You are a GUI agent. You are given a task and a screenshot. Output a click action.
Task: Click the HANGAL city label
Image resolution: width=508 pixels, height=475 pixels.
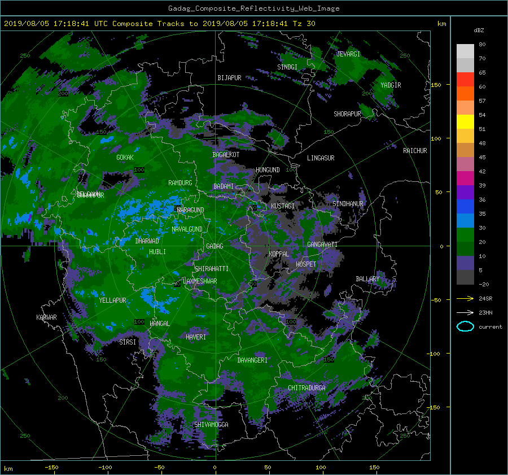tap(160, 324)
